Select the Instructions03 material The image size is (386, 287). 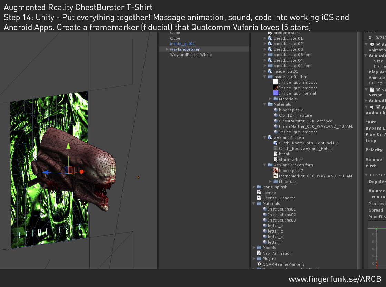tap(282, 220)
